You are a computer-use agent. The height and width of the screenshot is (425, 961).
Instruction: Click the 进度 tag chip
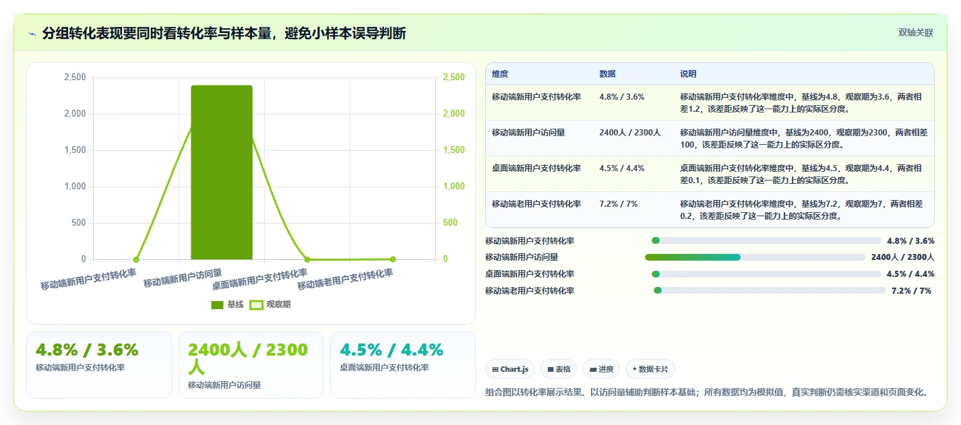pos(601,369)
